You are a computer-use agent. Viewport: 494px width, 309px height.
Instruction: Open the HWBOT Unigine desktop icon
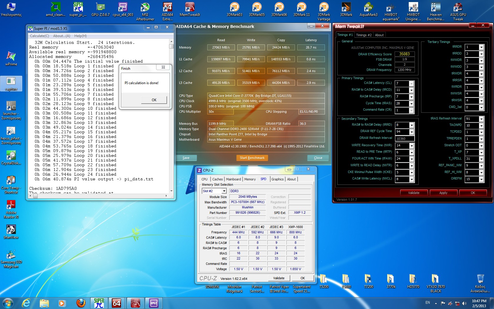(x=413, y=11)
